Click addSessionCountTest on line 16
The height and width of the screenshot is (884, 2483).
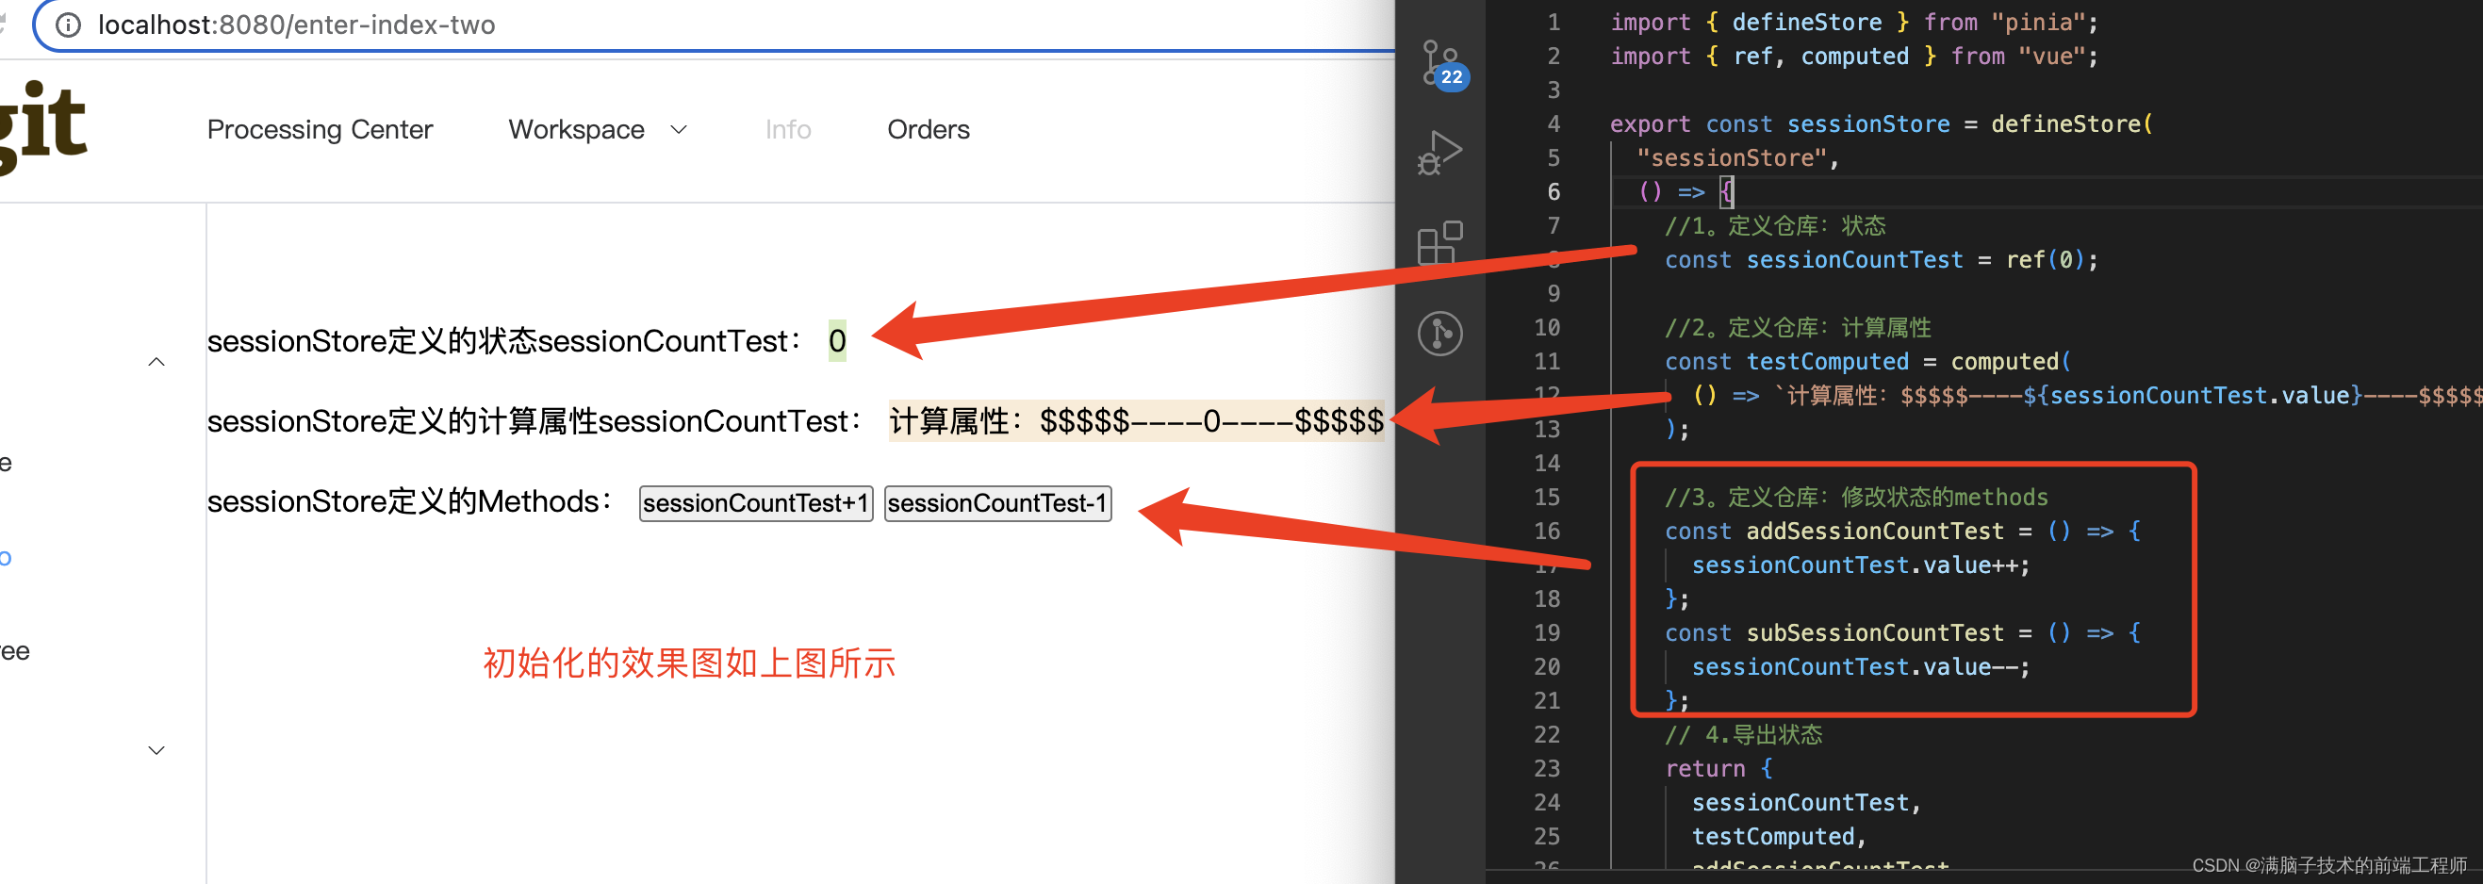[x=1875, y=532]
